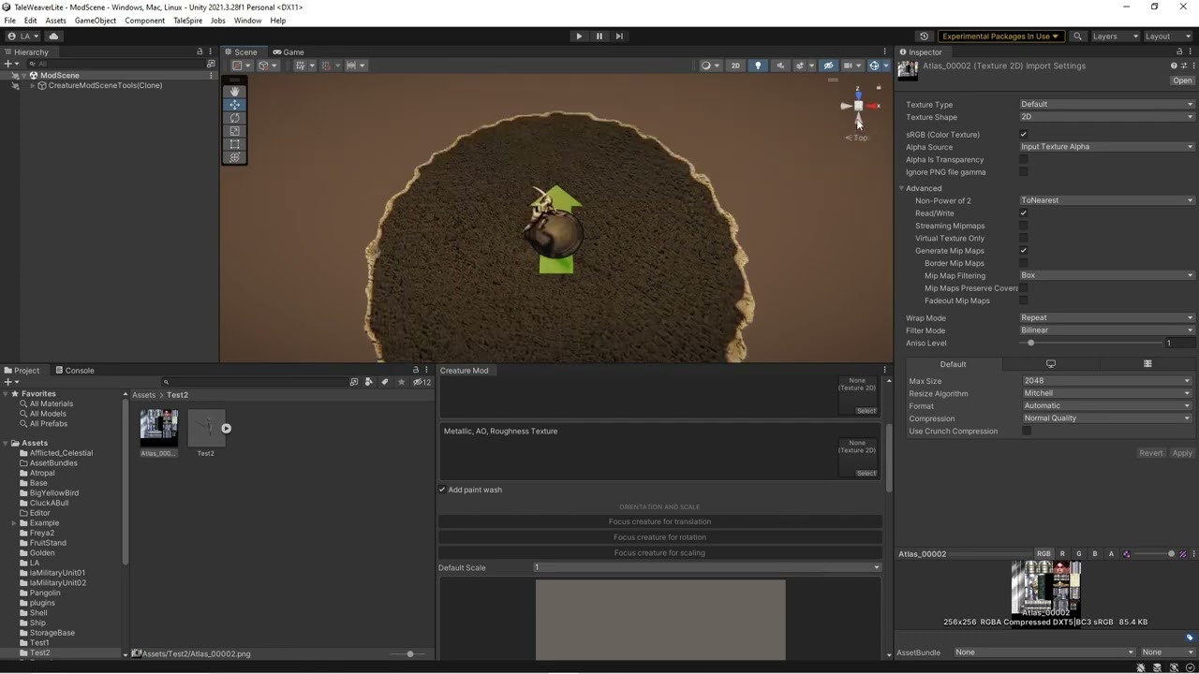
Task: Click the Apply button in Inspector
Action: [1182, 453]
